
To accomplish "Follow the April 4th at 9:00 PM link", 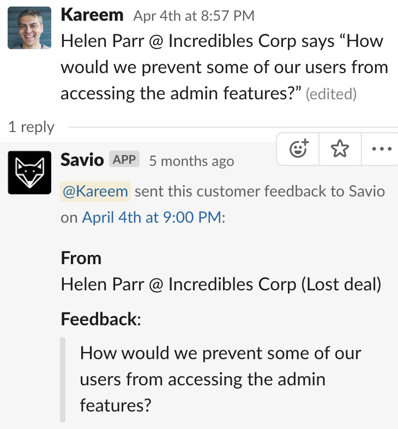I will (152, 218).
